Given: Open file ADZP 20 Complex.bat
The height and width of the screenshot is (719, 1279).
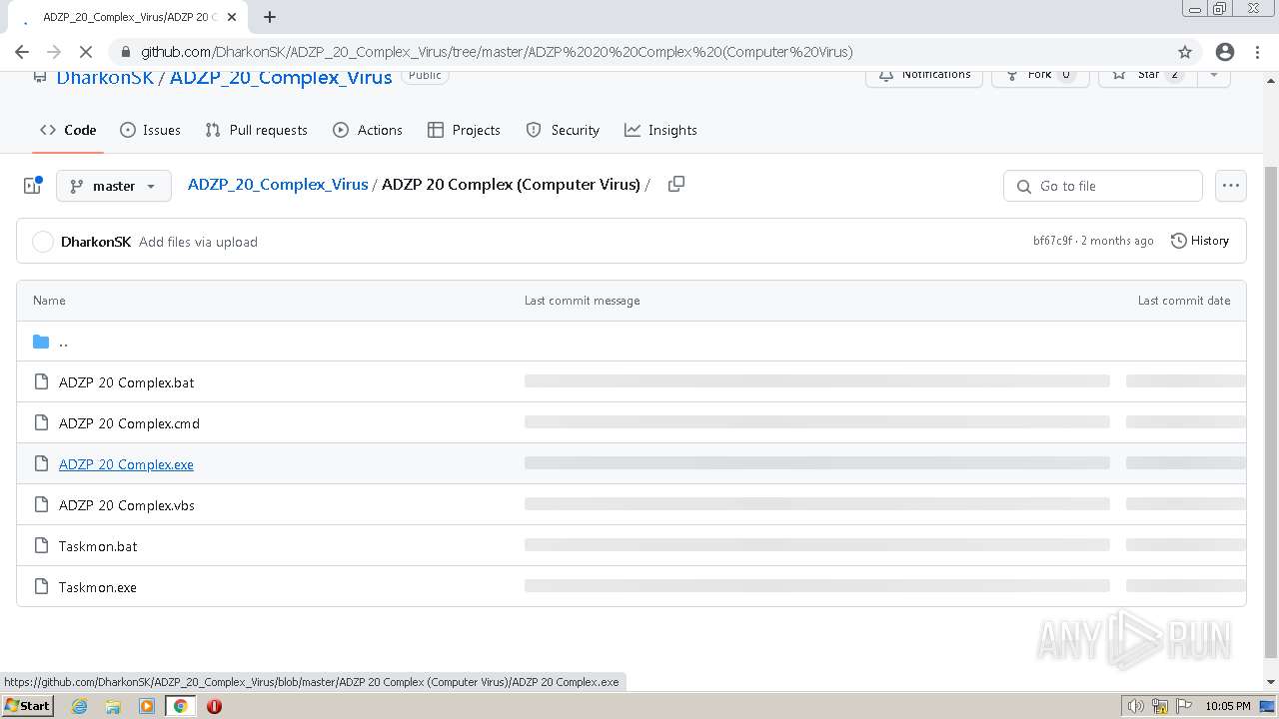Looking at the screenshot, I should 127,382.
